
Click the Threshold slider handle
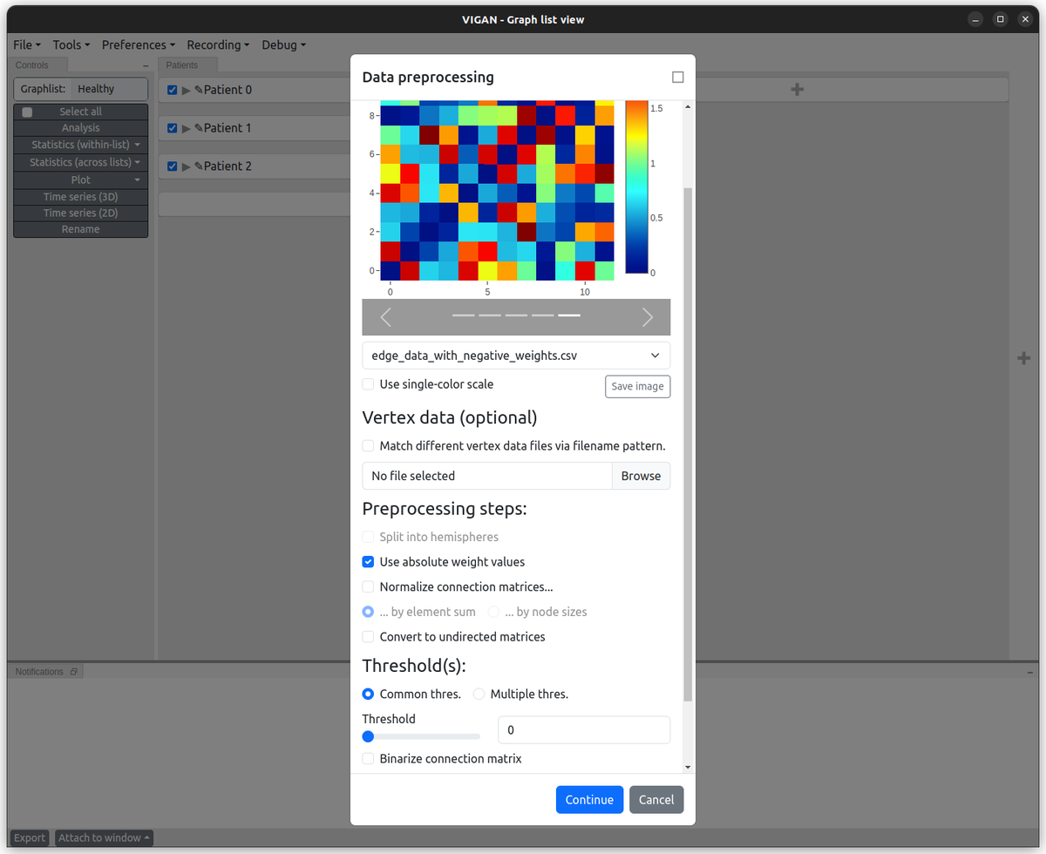(x=368, y=736)
